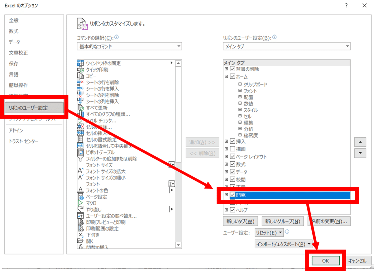Uncheck the ヘルプ checkbox
The height and width of the screenshot is (271, 374).
tap(233, 210)
